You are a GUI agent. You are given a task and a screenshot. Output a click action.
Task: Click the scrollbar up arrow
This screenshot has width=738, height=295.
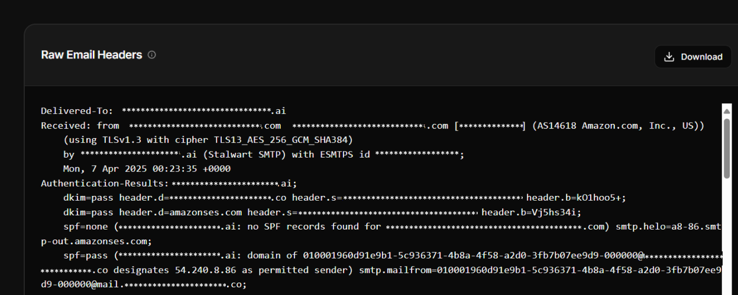point(727,109)
